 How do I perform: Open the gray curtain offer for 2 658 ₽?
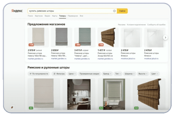click(x=61, y=37)
